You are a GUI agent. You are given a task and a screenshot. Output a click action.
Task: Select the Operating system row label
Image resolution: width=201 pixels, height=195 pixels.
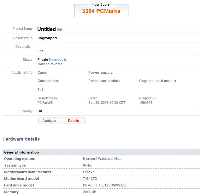[x=20, y=159]
